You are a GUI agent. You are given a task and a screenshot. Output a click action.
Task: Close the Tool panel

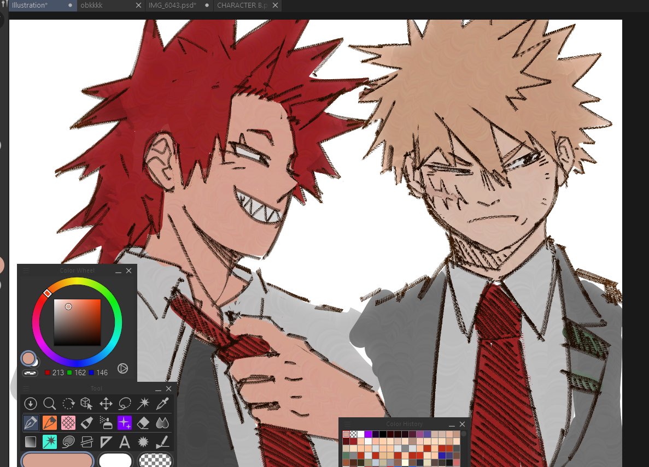(168, 388)
